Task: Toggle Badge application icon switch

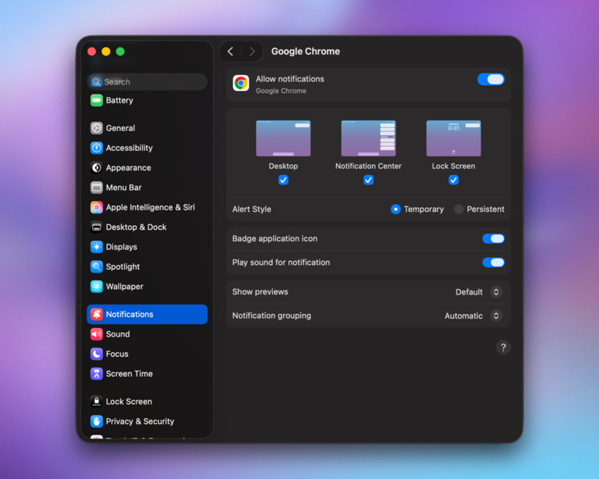Action: coord(493,239)
